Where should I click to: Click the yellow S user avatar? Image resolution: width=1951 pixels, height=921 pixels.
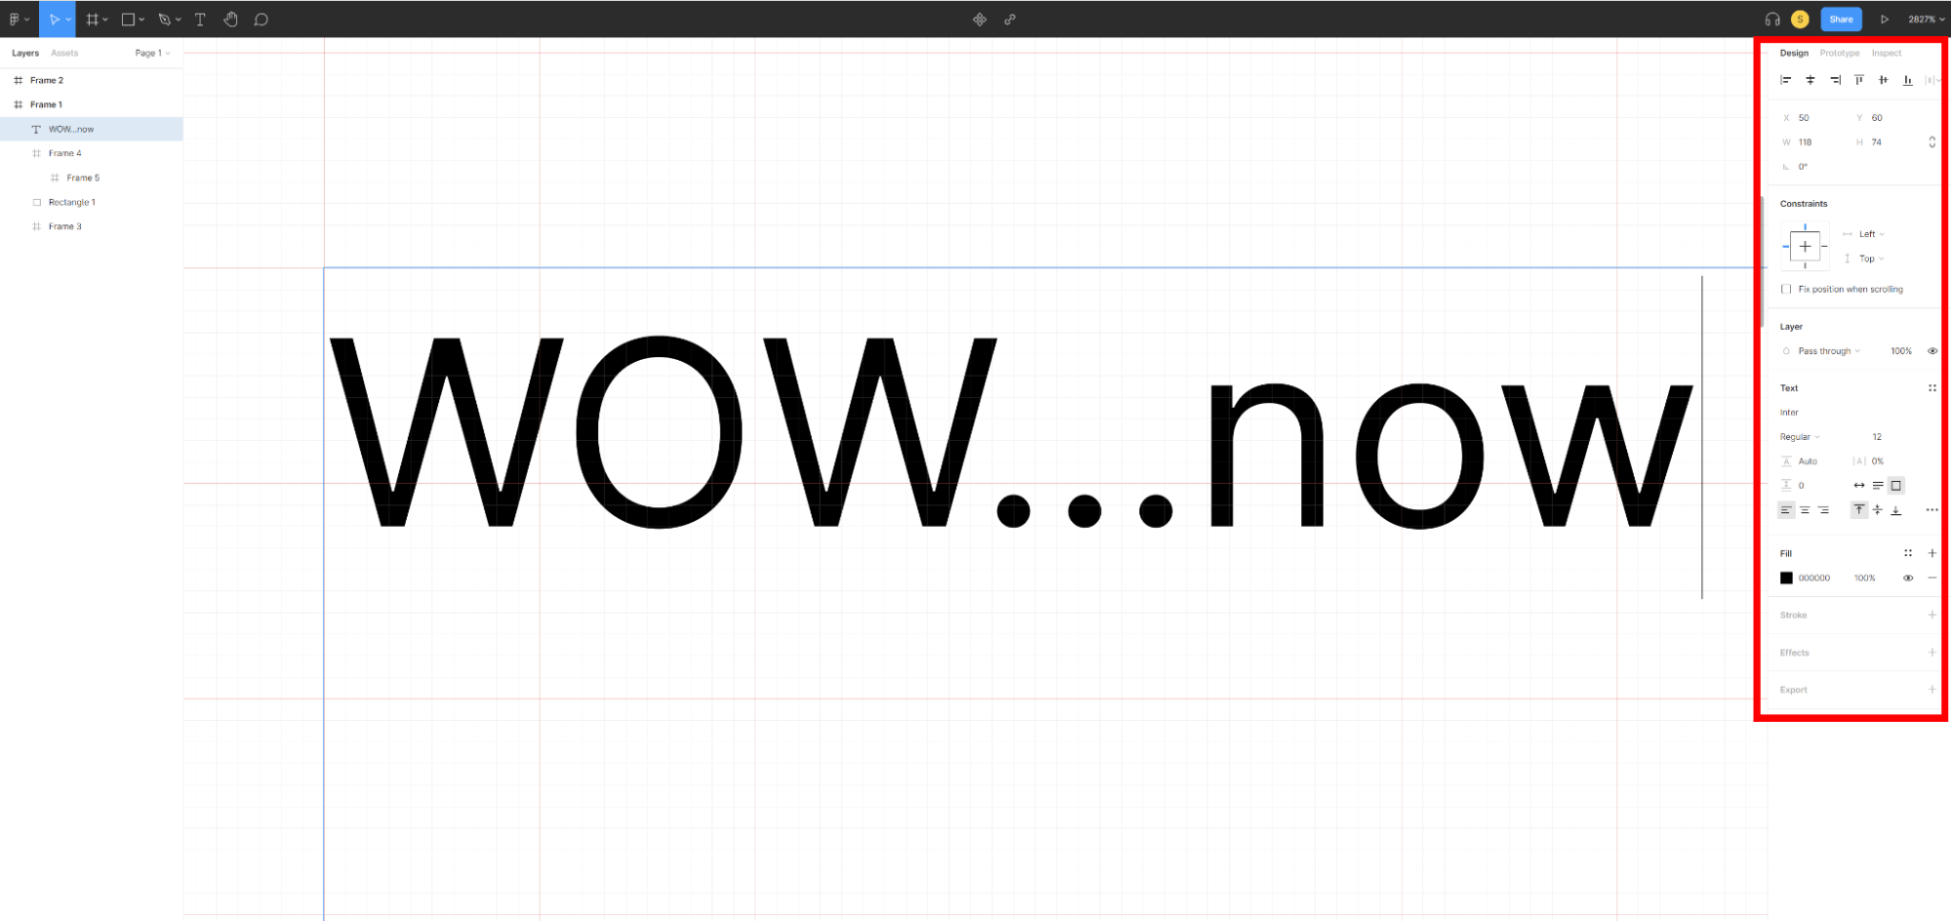(1800, 19)
